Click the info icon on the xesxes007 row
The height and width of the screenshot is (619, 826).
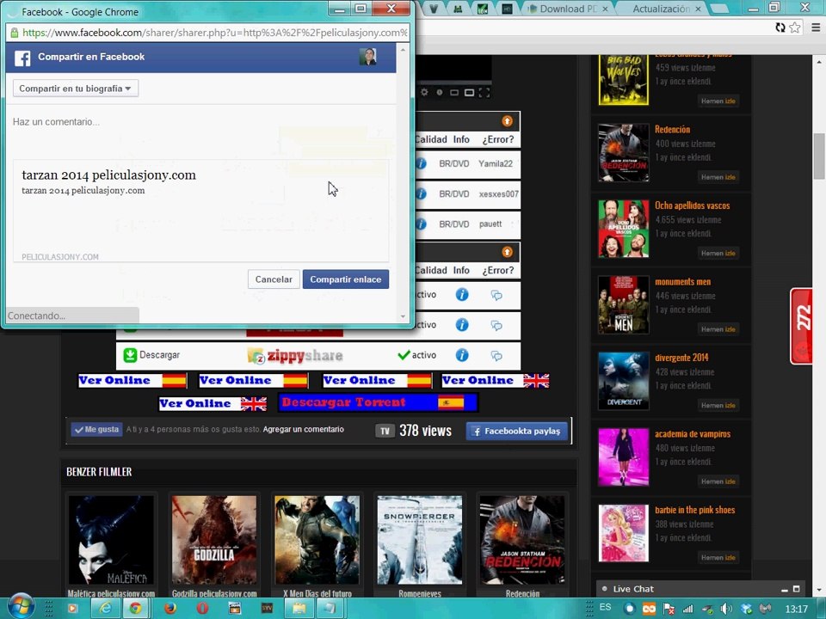coord(421,193)
